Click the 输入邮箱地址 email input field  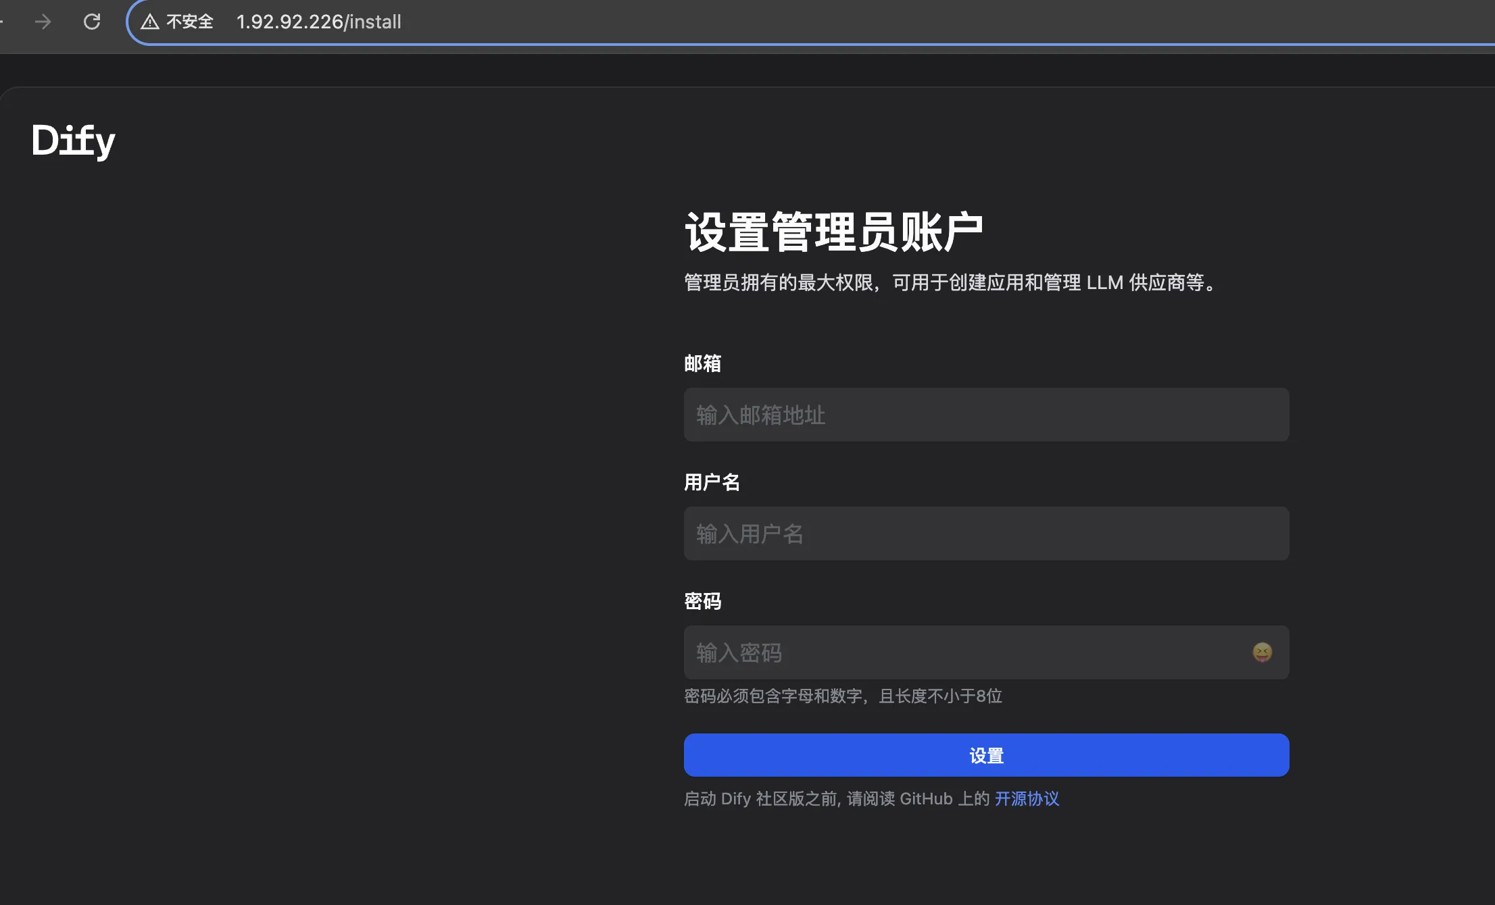coord(986,415)
